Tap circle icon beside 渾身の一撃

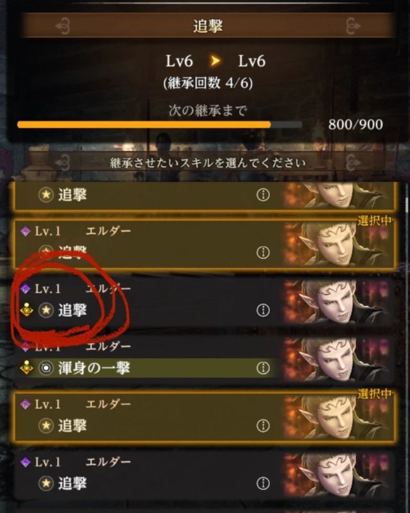point(46,368)
